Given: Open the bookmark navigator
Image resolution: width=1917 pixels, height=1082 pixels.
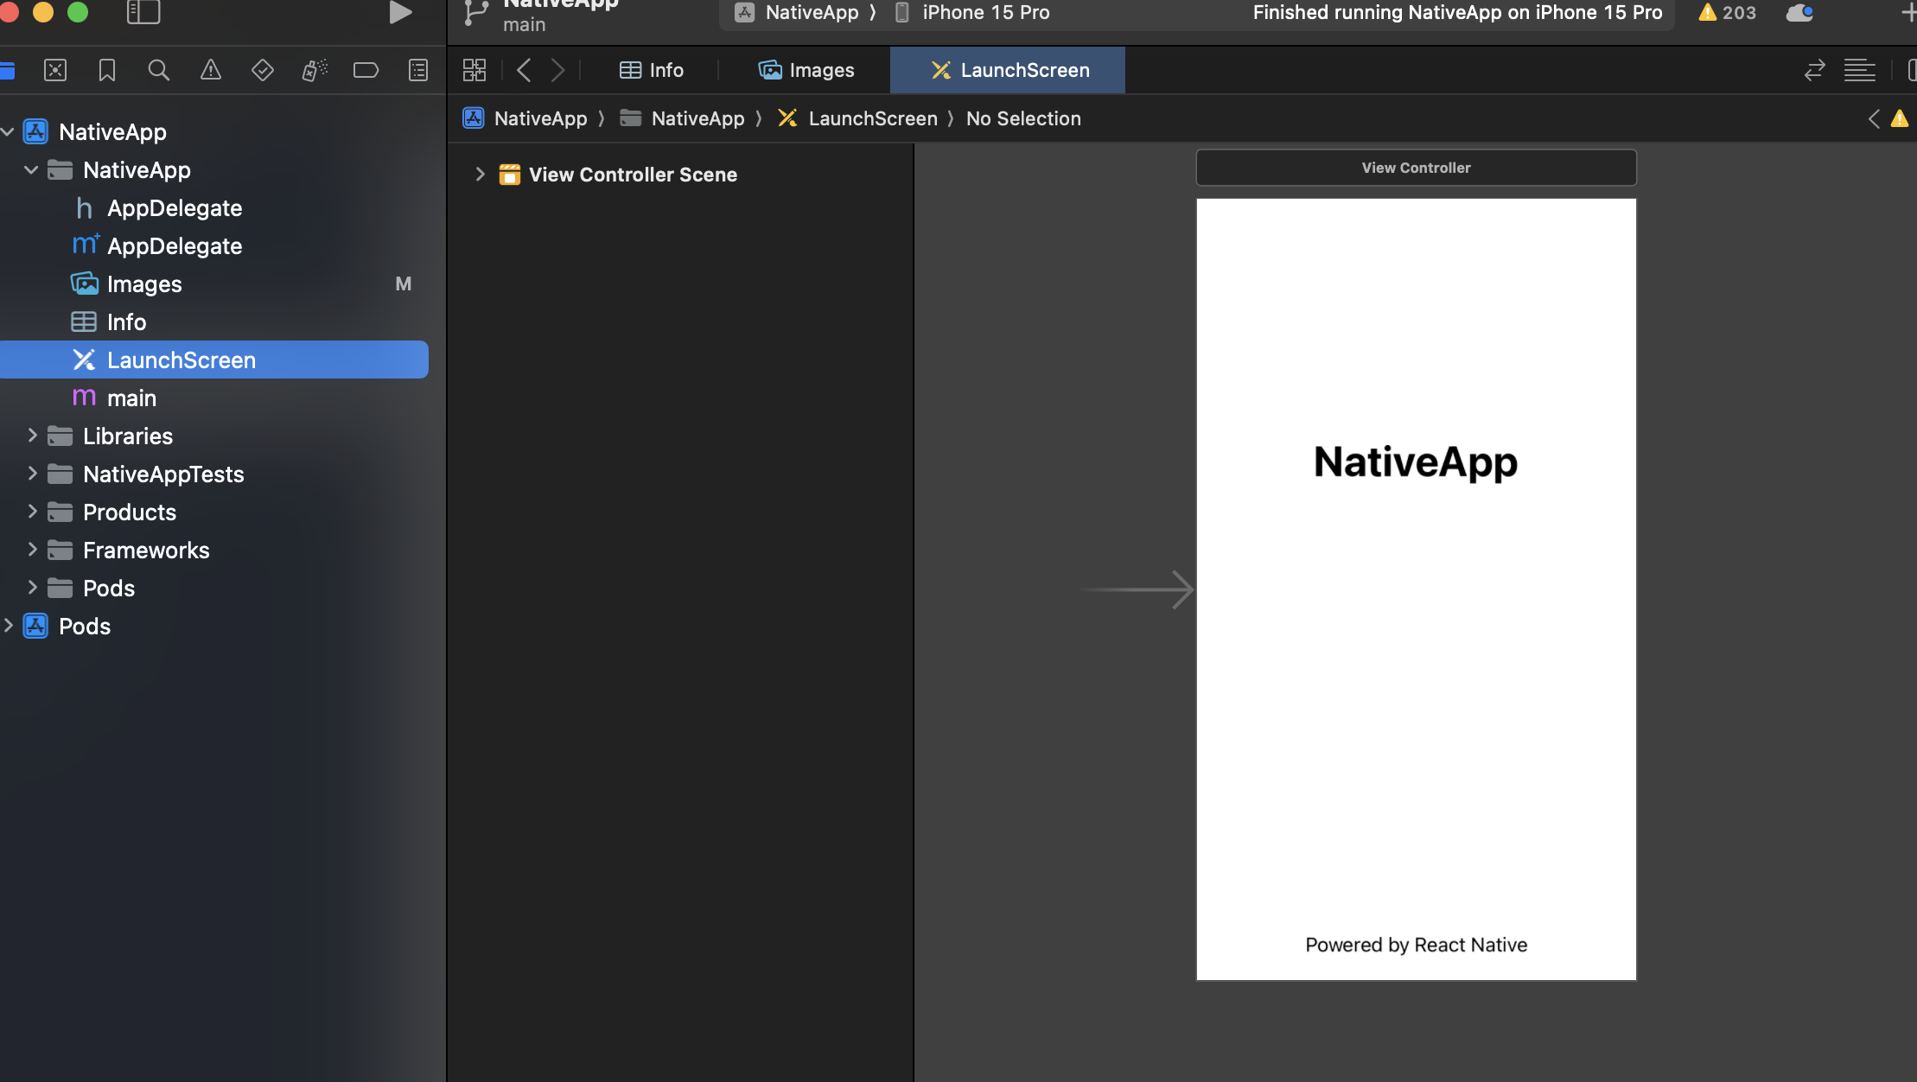Looking at the screenshot, I should [107, 70].
